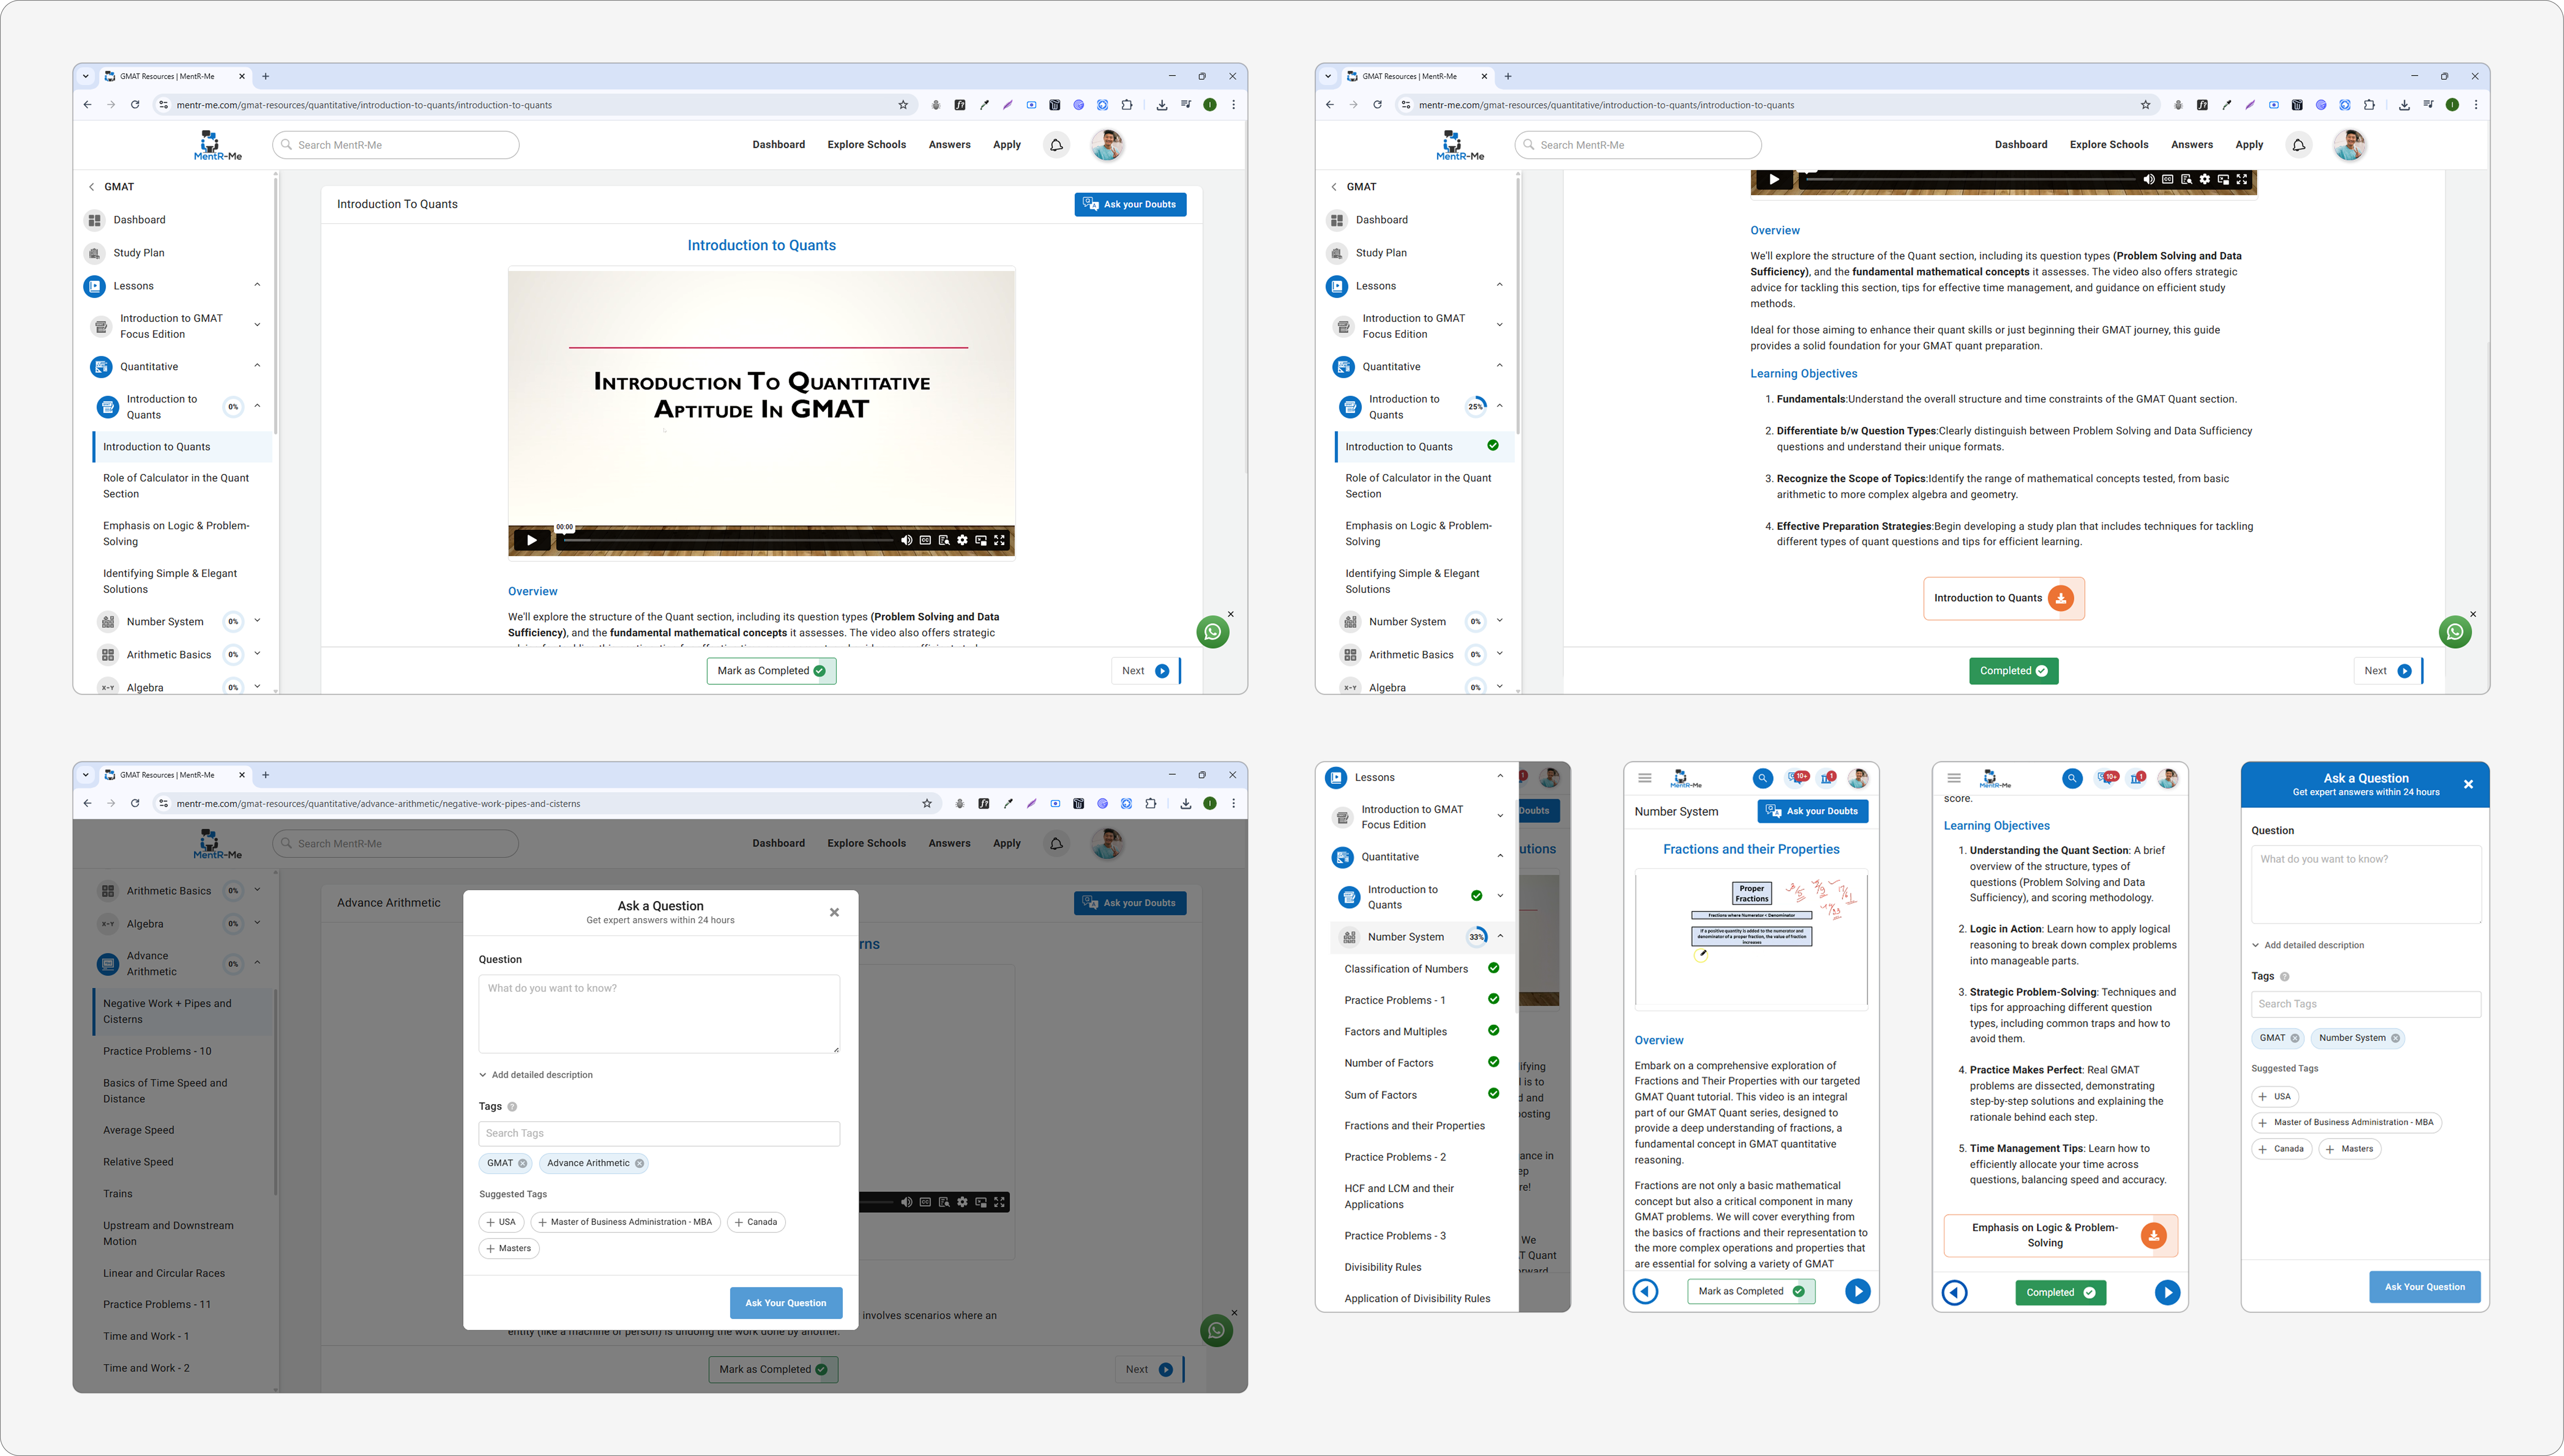Collapse Quantitative section in top-left sidebar

[257, 366]
